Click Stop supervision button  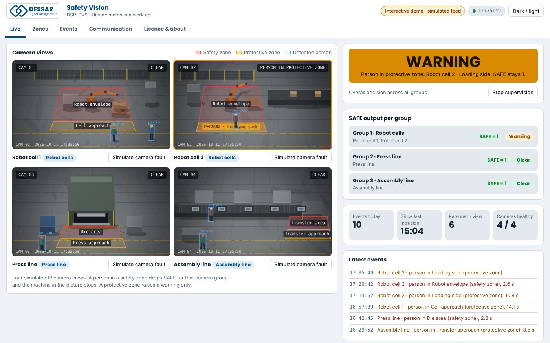point(513,93)
